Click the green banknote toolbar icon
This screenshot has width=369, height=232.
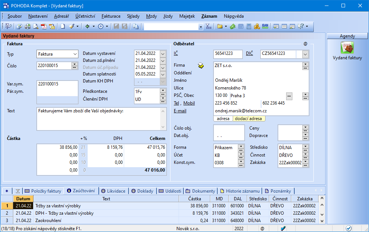point(233,27)
